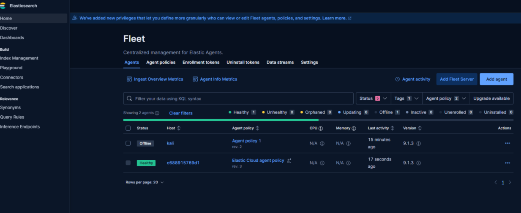Select the kali agent row checkbox
This screenshot has width=521, height=213.
point(128,143)
